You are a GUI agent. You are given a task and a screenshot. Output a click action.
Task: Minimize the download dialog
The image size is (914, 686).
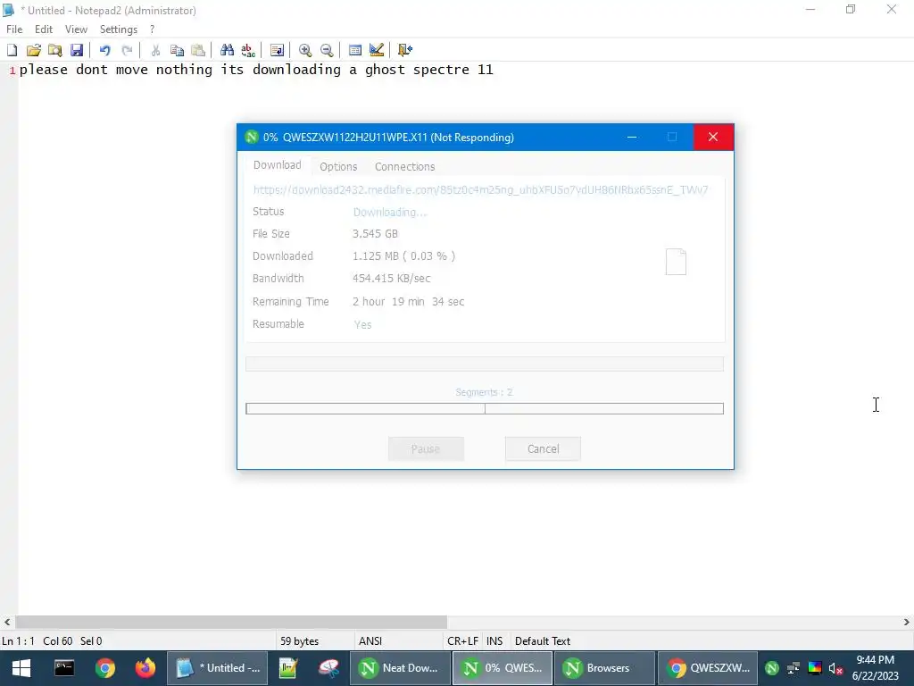632,137
